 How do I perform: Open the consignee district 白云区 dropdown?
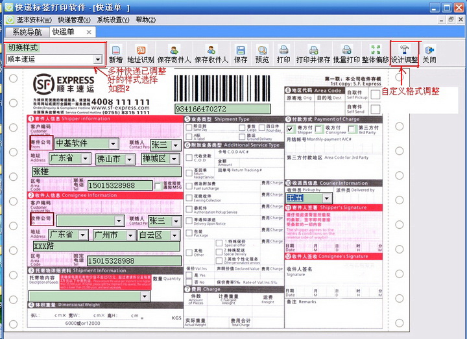click(175, 235)
